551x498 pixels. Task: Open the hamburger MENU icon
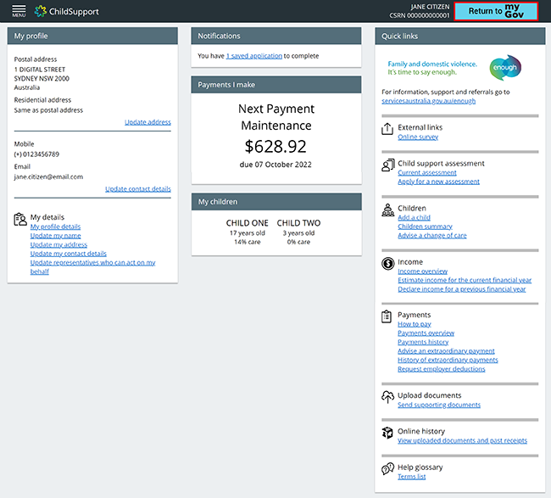[19, 11]
